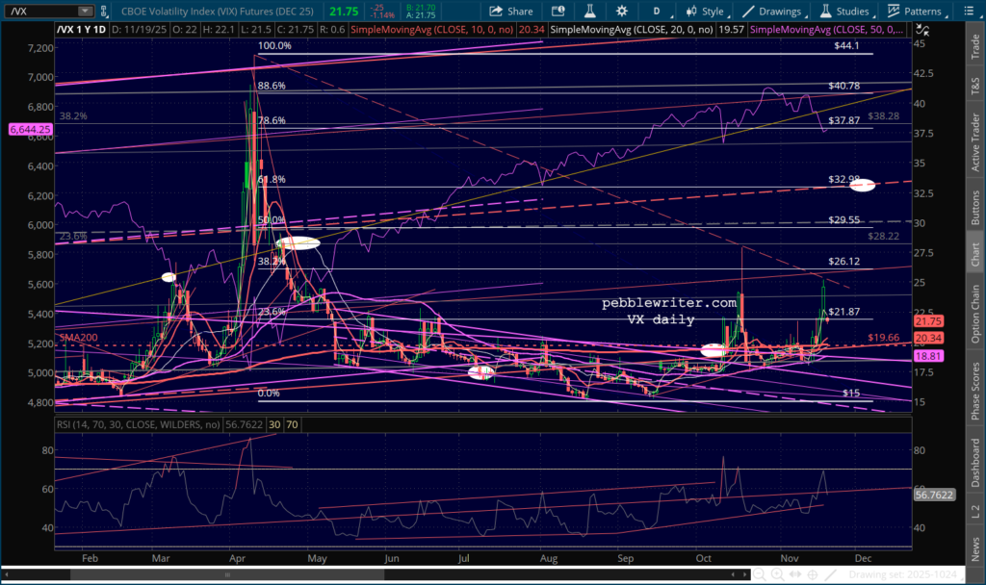This screenshot has height=585, width=986.
Task: Open the Active Trader side tab
Action: click(x=976, y=127)
